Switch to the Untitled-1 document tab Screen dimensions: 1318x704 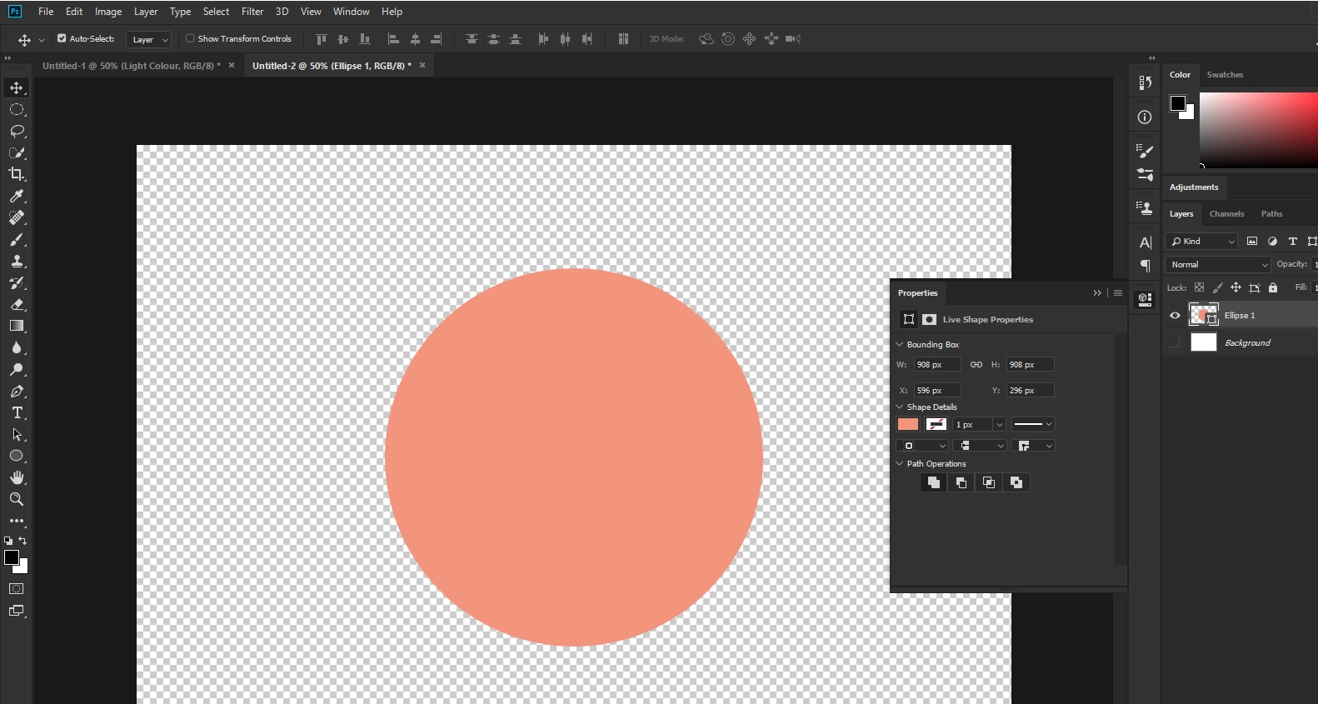(x=132, y=66)
